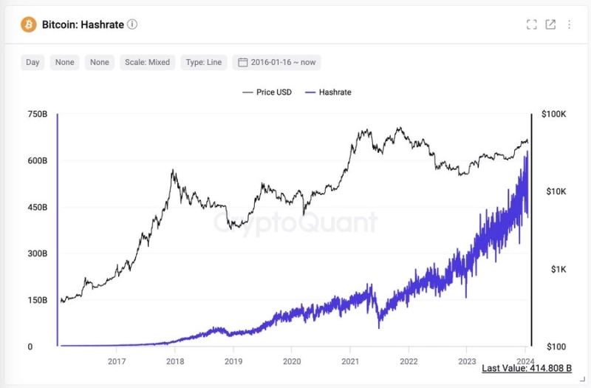
Task: Click the calendar icon in date range
Action: [x=242, y=62]
